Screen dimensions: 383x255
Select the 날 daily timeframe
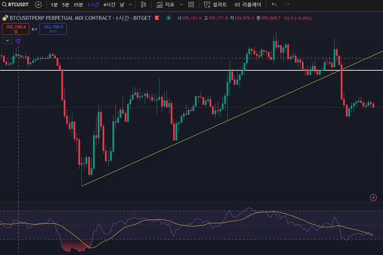pos(122,5)
